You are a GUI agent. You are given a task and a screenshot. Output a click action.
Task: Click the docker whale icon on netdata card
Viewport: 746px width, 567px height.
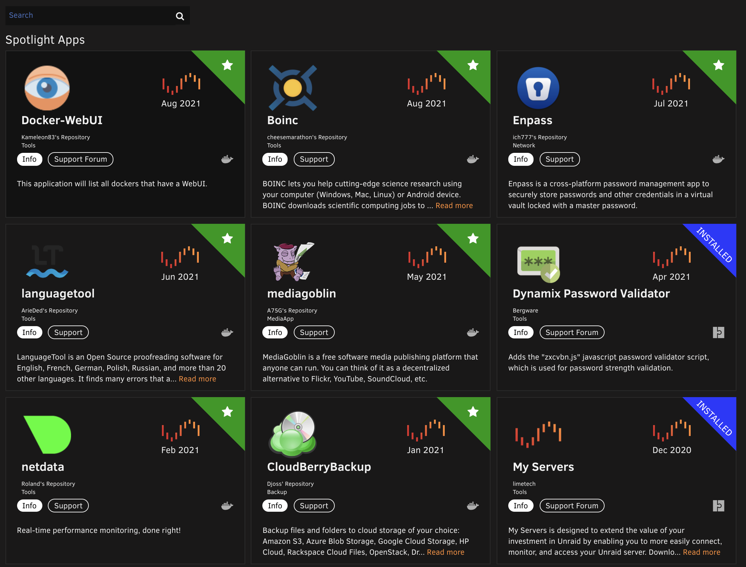(227, 506)
